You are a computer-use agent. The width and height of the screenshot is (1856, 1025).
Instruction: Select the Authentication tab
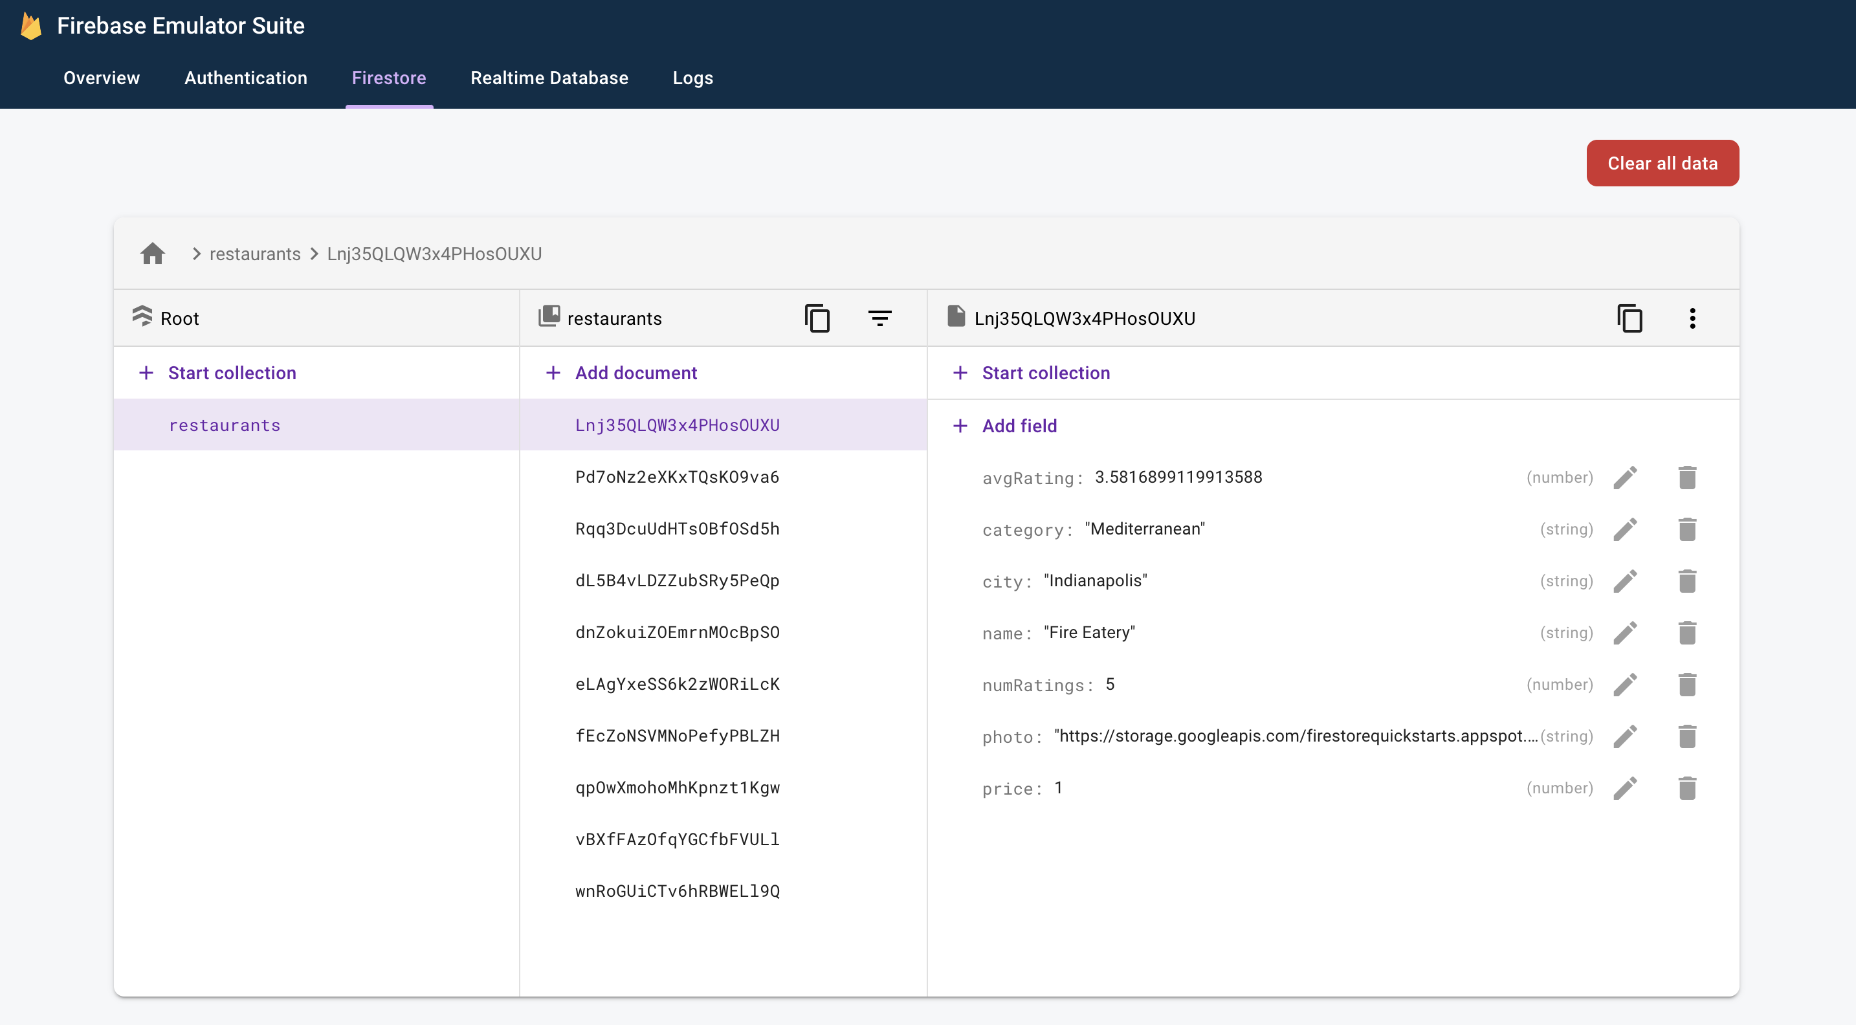pos(245,78)
